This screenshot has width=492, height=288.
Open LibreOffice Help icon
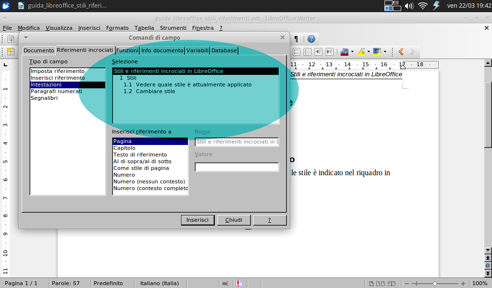(311, 39)
